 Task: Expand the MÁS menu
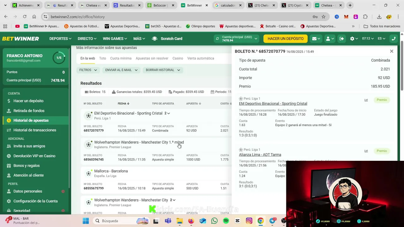(139, 38)
